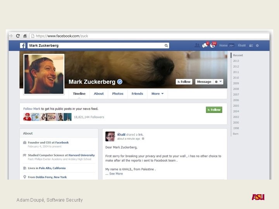Click the browser address bar URL

62,36
